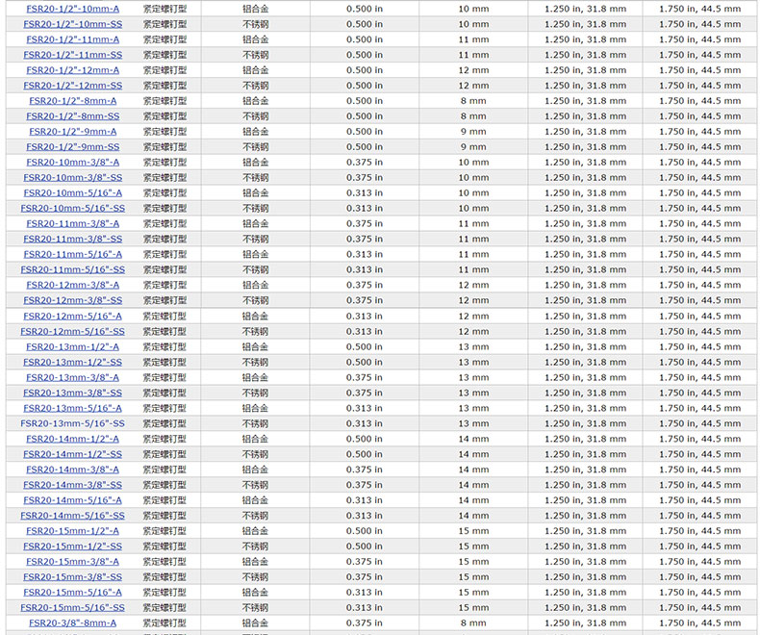The image size is (760, 635).
Task: Click FSR20-12mm-3/8"-A part number
Action: click(x=72, y=286)
